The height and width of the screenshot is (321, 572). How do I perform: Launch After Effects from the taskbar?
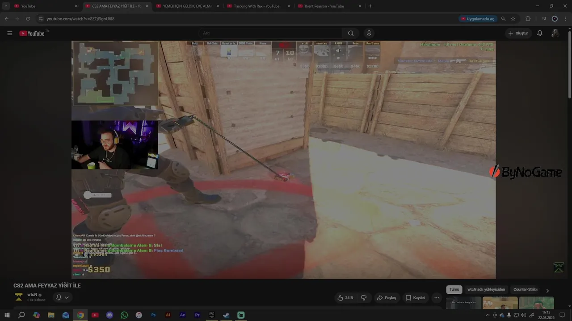pyautogui.click(x=182, y=315)
